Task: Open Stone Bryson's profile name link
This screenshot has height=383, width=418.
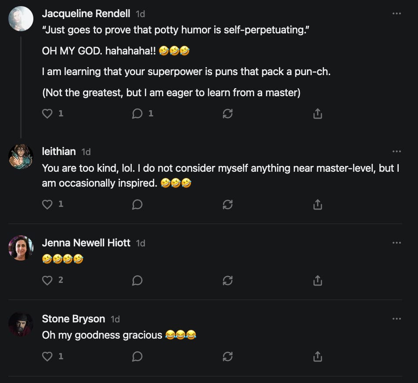Action: [x=74, y=319]
